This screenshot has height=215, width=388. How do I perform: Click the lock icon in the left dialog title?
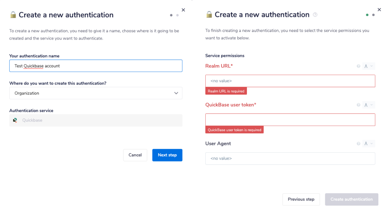pyautogui.click(x=13, y=15)
